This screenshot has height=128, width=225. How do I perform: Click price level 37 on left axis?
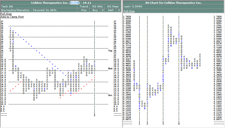coord(2,22)
